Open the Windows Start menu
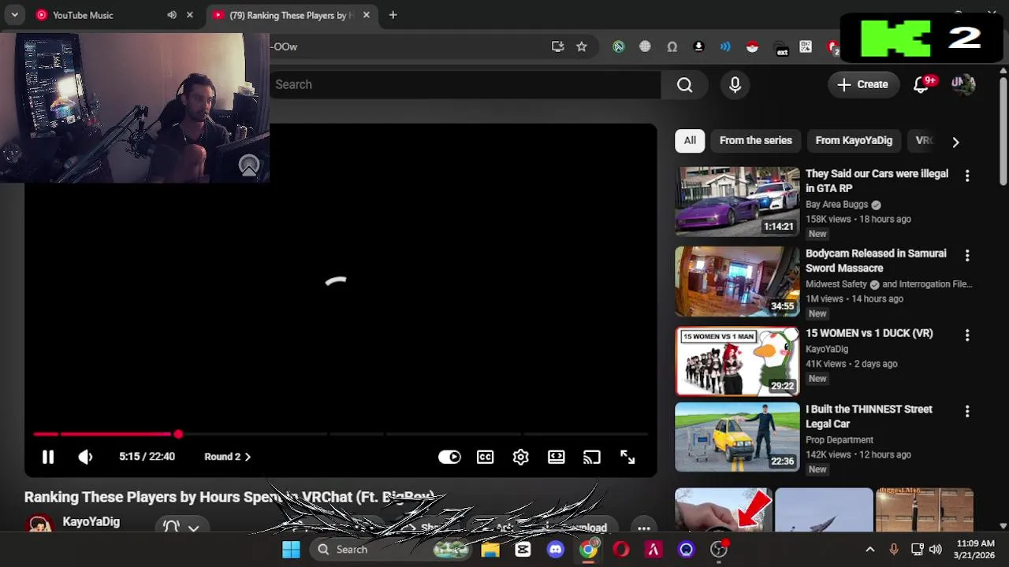The width and height of the screenshot is (1009, 567). tap(291, 550)
